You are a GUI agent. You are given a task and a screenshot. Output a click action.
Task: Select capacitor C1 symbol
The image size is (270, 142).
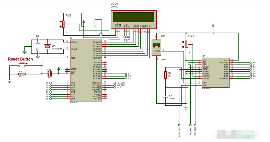point(38,54)
